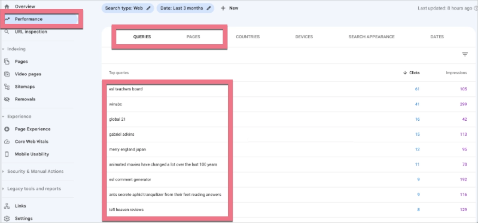478x223 pixels.
Task: Click the Settings gear icon
Action: pyautogui.click(x=6, y=218)
